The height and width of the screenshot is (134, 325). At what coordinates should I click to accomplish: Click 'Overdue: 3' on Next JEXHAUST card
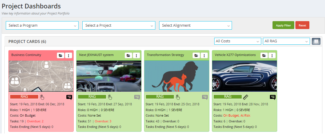point(103,121)
